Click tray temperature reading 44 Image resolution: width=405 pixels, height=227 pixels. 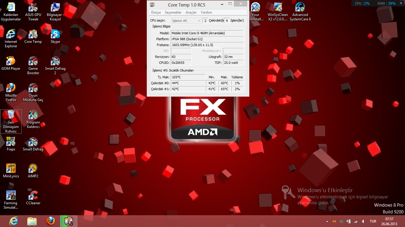click(x=334, y=221)
